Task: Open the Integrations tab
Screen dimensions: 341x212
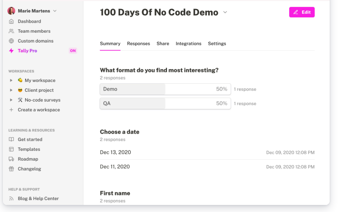Action: [188, 44]
